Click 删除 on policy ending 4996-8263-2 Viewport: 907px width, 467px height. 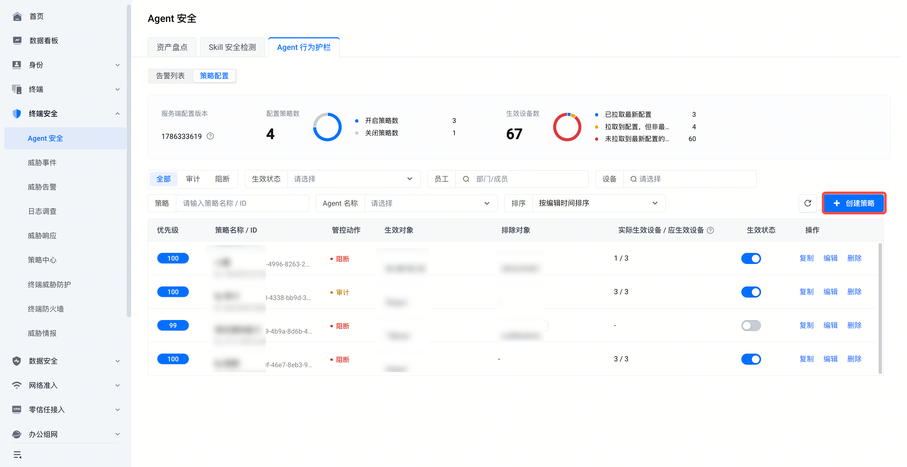pos(854,258)
